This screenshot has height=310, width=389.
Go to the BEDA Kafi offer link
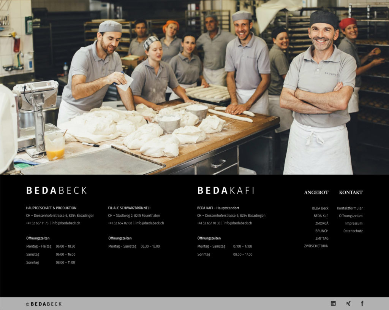321,216
